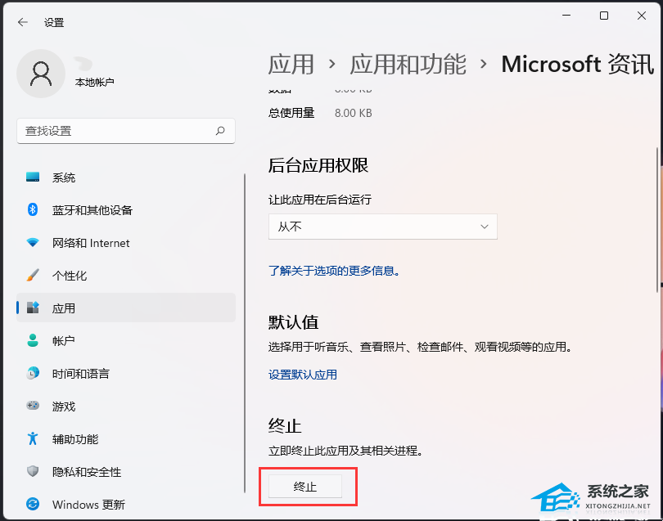Click the back arrow icon

(x=22, y=22)
